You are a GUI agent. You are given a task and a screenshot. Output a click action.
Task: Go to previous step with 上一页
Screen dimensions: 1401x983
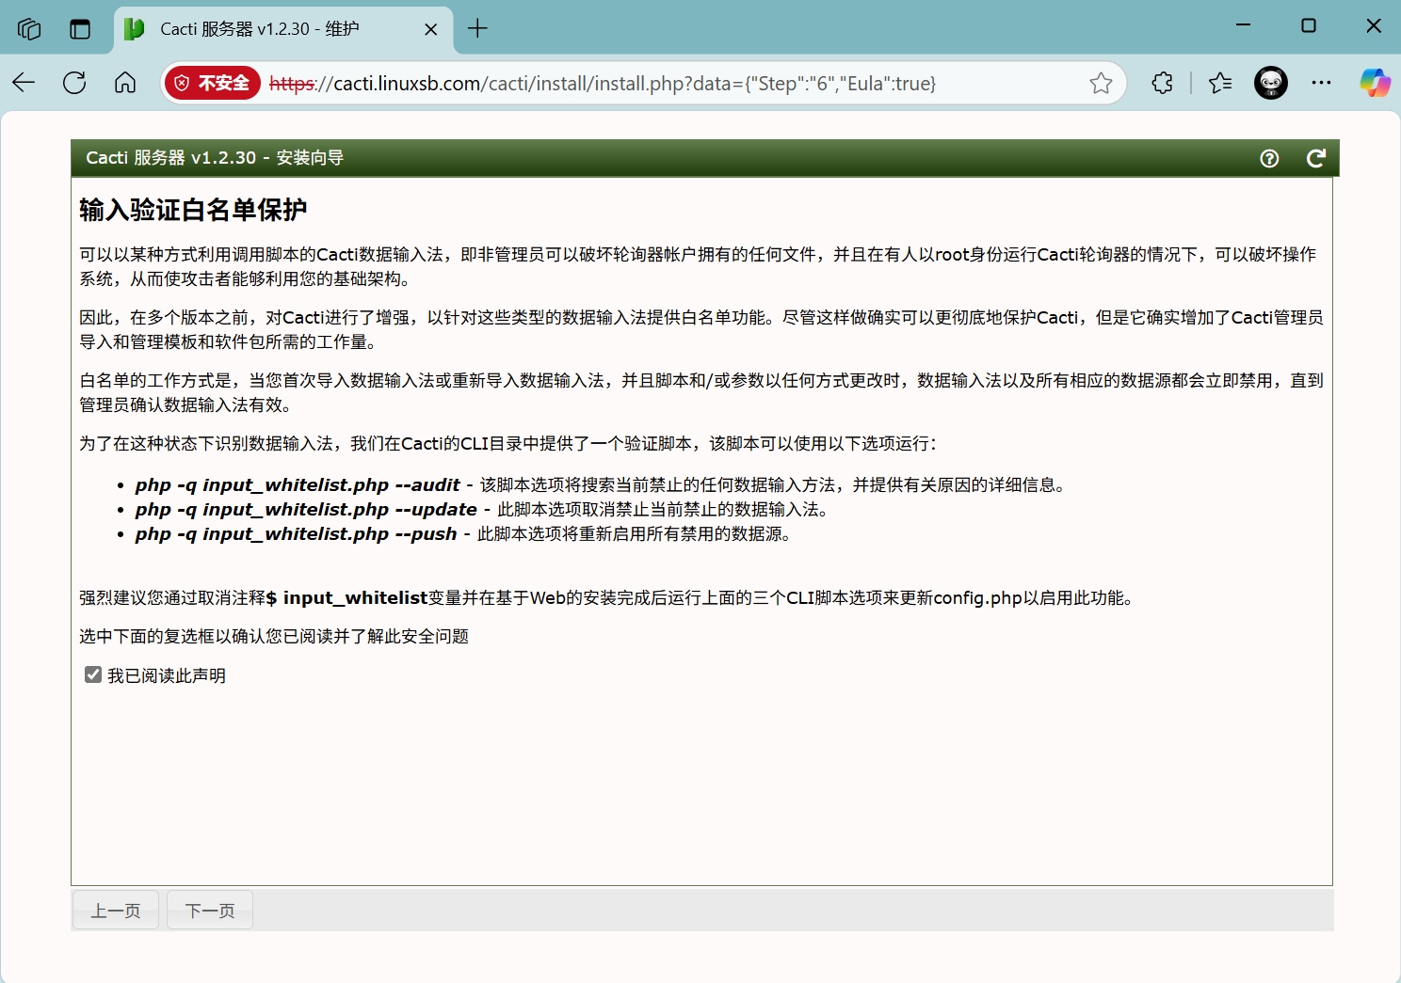pyautogui.click(x=116, y=910)
